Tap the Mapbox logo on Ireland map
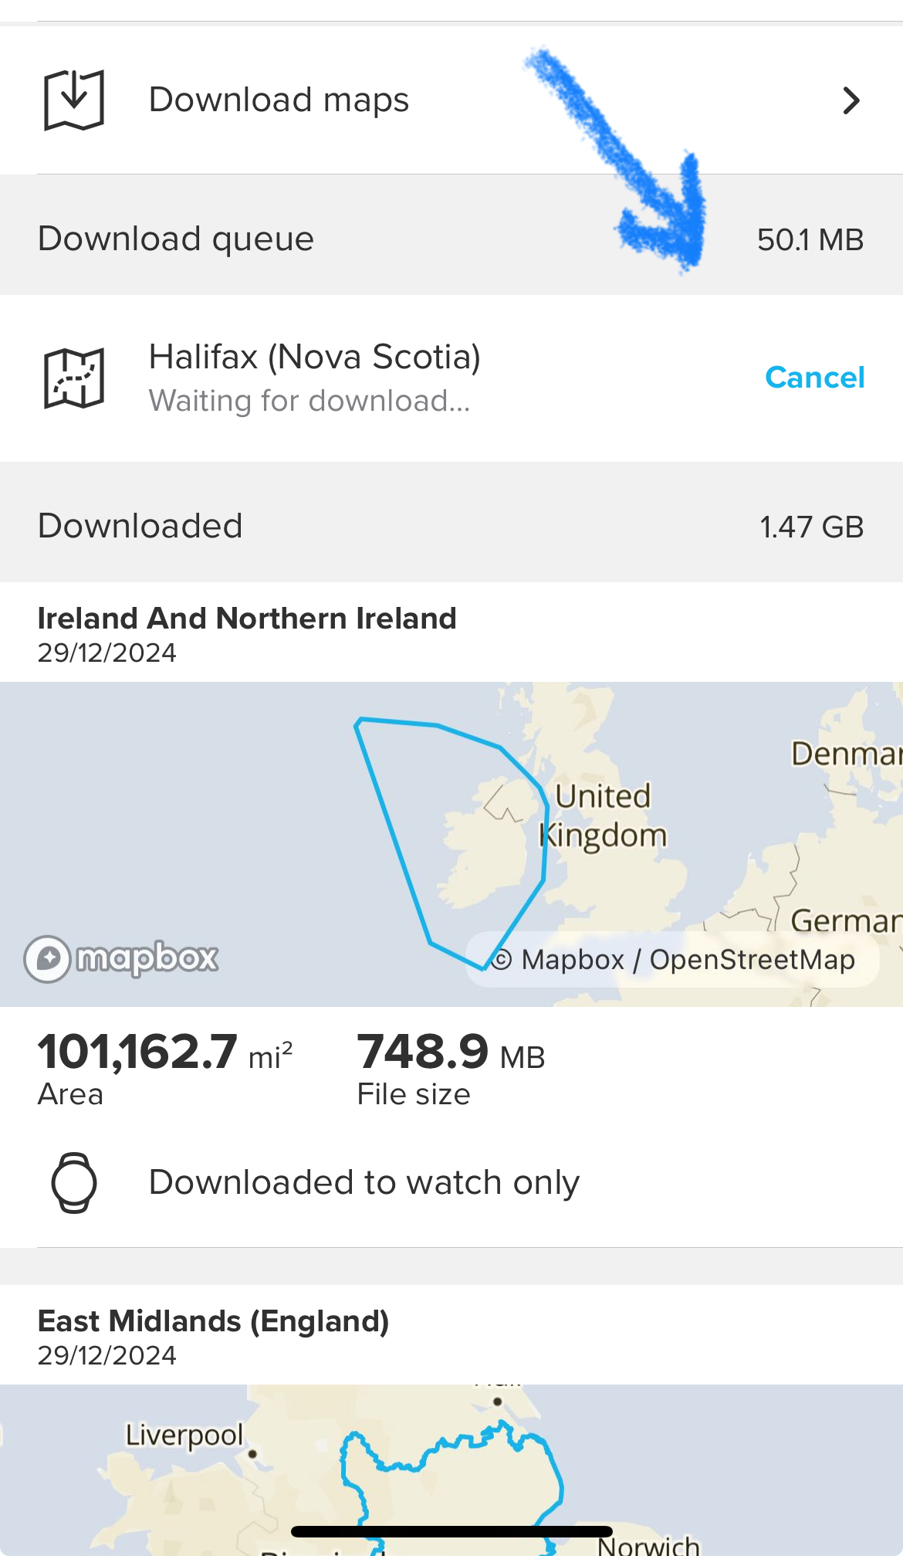 click(x=121, y=958)
